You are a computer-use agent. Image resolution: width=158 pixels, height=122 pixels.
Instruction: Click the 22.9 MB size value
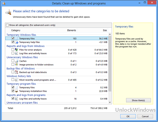coord(103,91)
